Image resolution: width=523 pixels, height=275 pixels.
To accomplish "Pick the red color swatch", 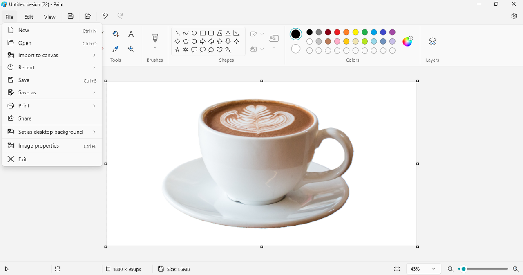I will 337,32.
